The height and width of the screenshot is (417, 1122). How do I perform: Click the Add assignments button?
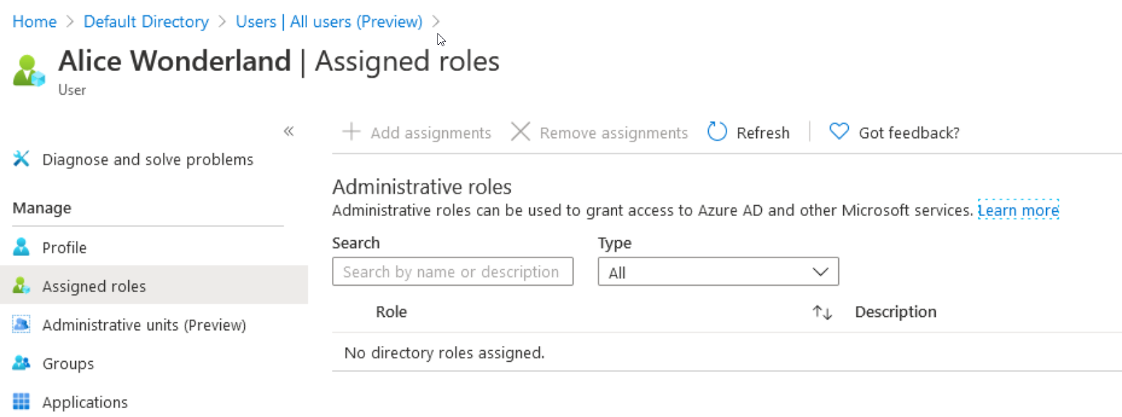click(417, 132)
